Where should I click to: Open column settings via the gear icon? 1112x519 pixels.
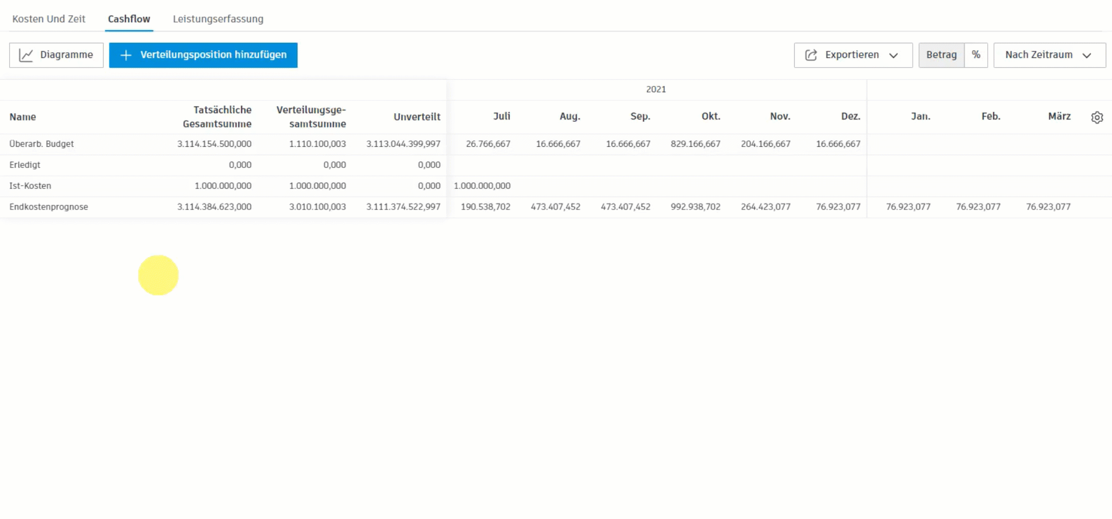pyautogui.click(x=1097, y=117)
